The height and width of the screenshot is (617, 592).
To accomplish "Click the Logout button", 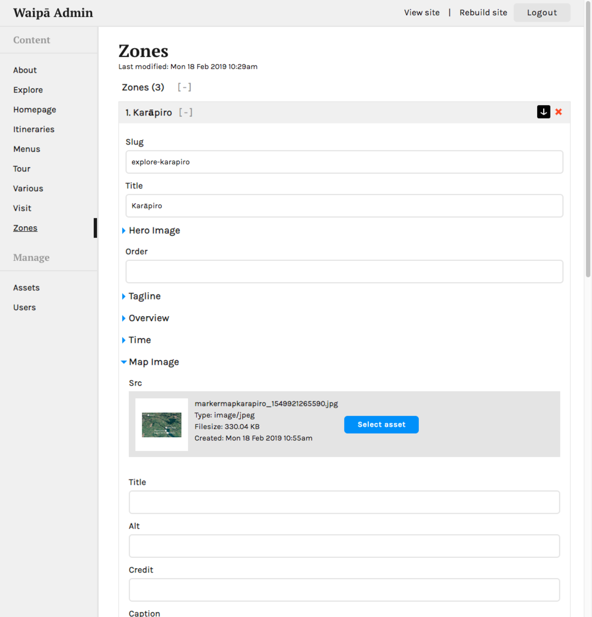I will [542, 13].
